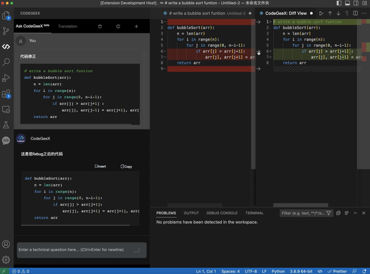This screenshot has width=370, height=274.
Task: Focus the technical question input box
Action: (x=74, y=250)
